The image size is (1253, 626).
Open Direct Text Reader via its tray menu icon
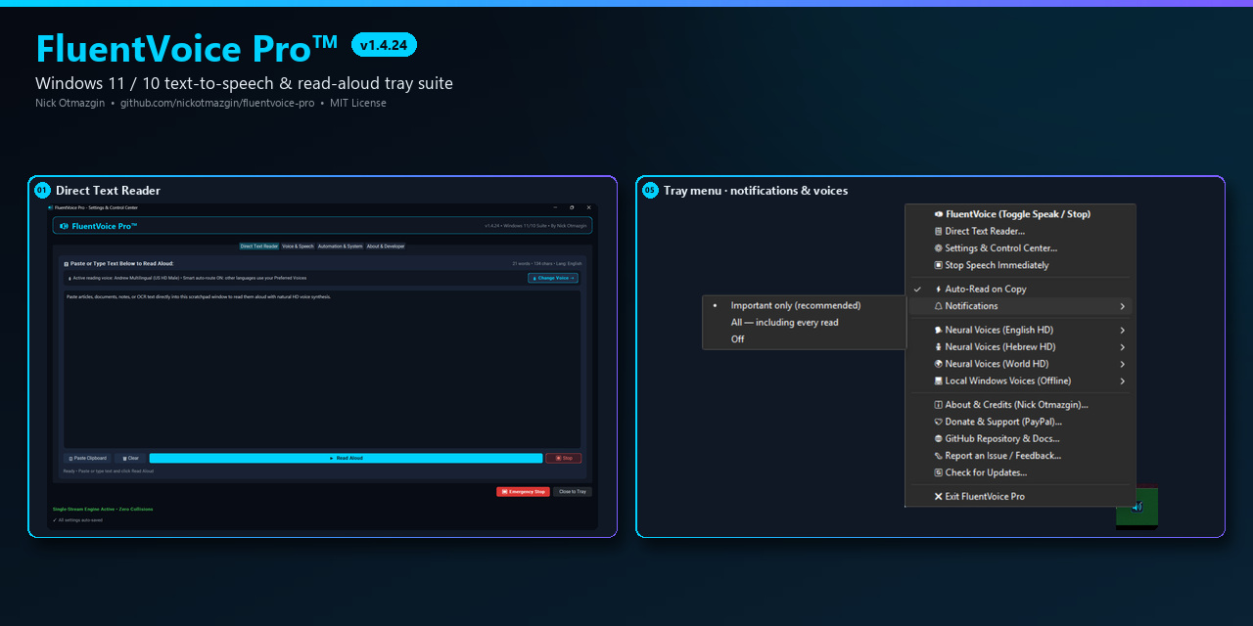point(939,231)
